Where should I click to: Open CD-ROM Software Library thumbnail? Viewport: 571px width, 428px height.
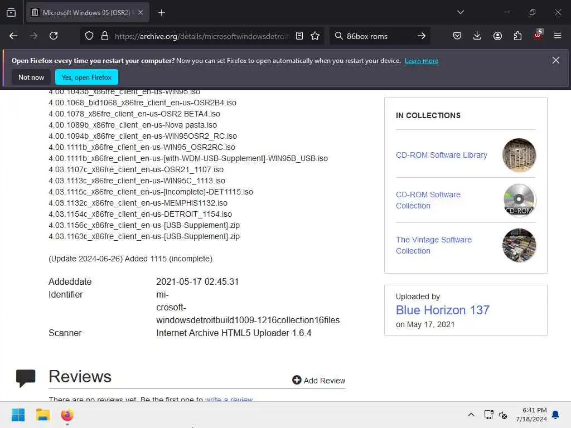click(519, 155)
